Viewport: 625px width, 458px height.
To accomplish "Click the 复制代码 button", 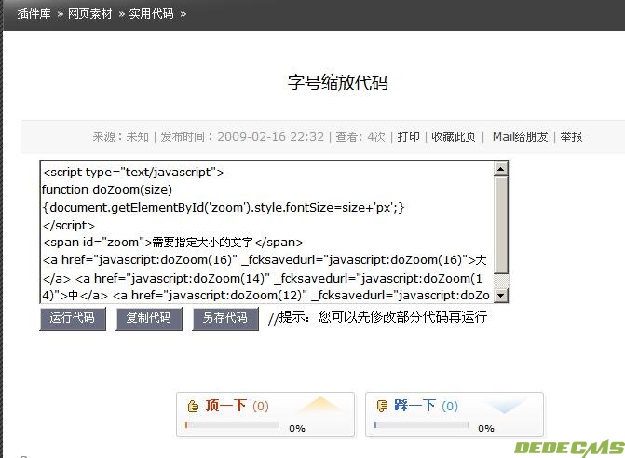I will (149, 319).
